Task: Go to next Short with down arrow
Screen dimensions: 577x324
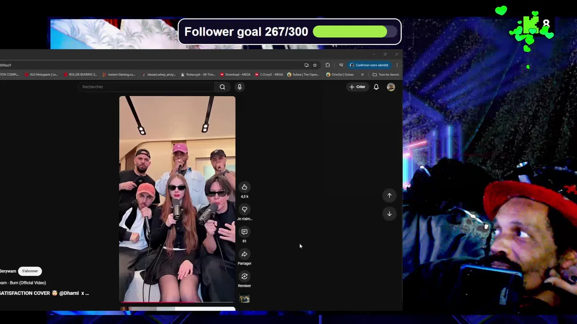Action: 389,214
